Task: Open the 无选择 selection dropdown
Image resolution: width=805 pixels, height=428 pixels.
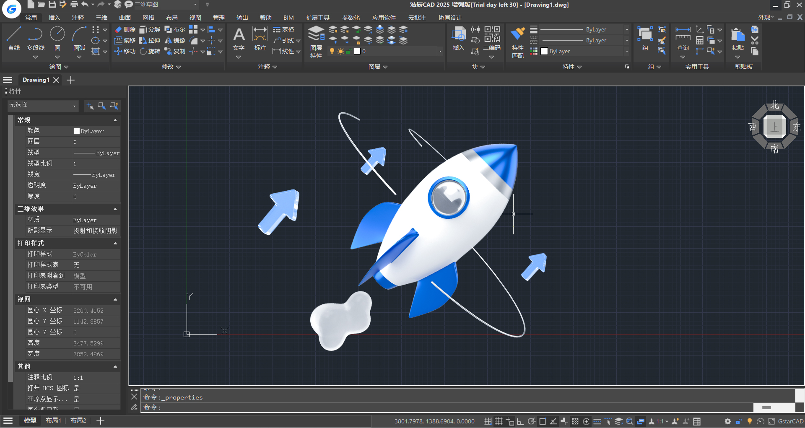Action: coord(43,105)
